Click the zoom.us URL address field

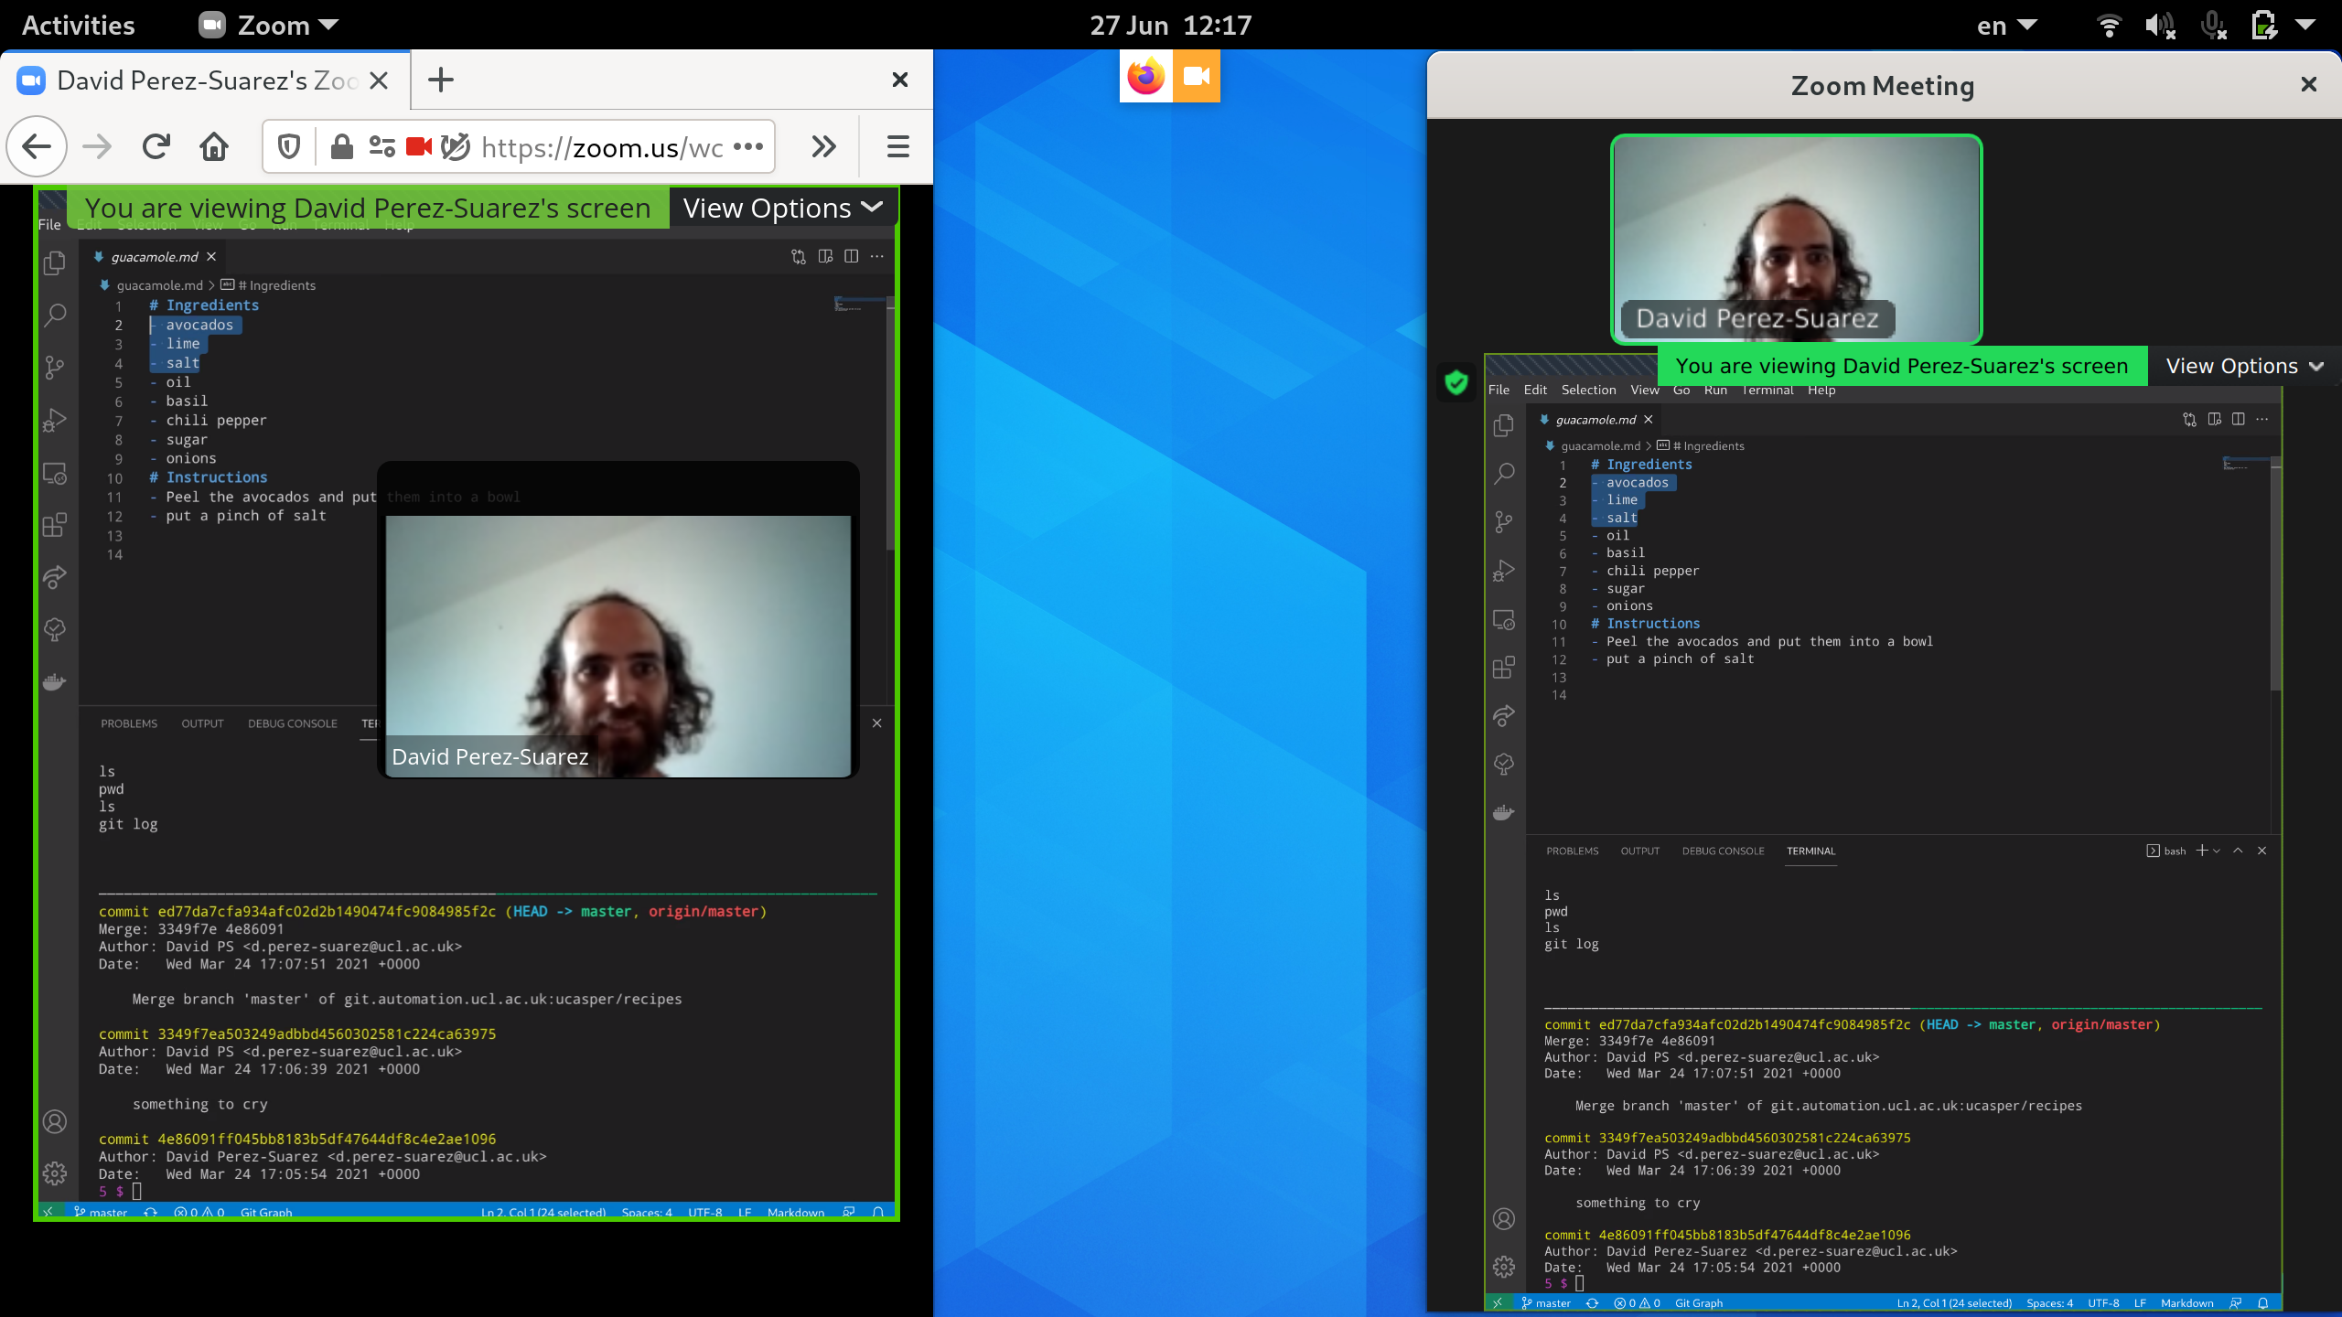pyautogui.click(x=602, y=146)
